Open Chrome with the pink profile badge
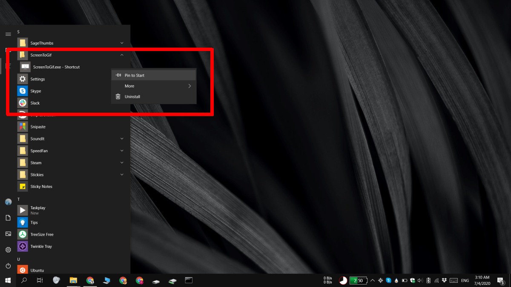 tap(139, 280)
